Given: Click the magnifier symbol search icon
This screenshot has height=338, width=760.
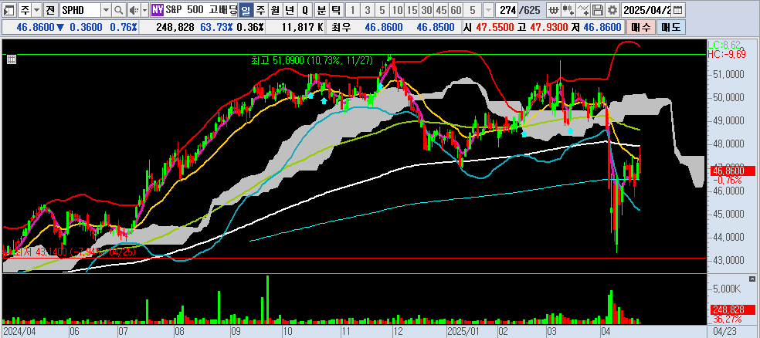Looking at the screenshot, I should coord(118,10).
